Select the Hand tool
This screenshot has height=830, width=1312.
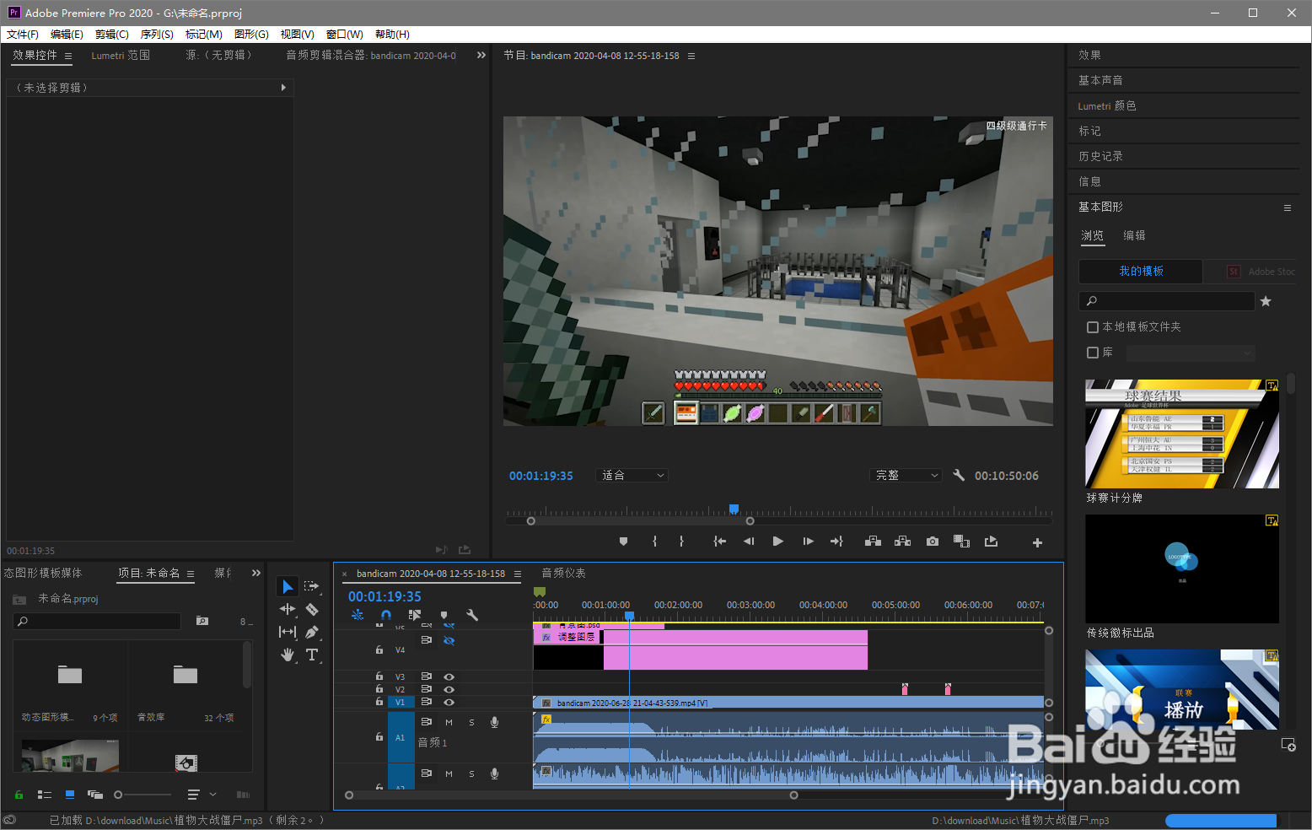288,655
